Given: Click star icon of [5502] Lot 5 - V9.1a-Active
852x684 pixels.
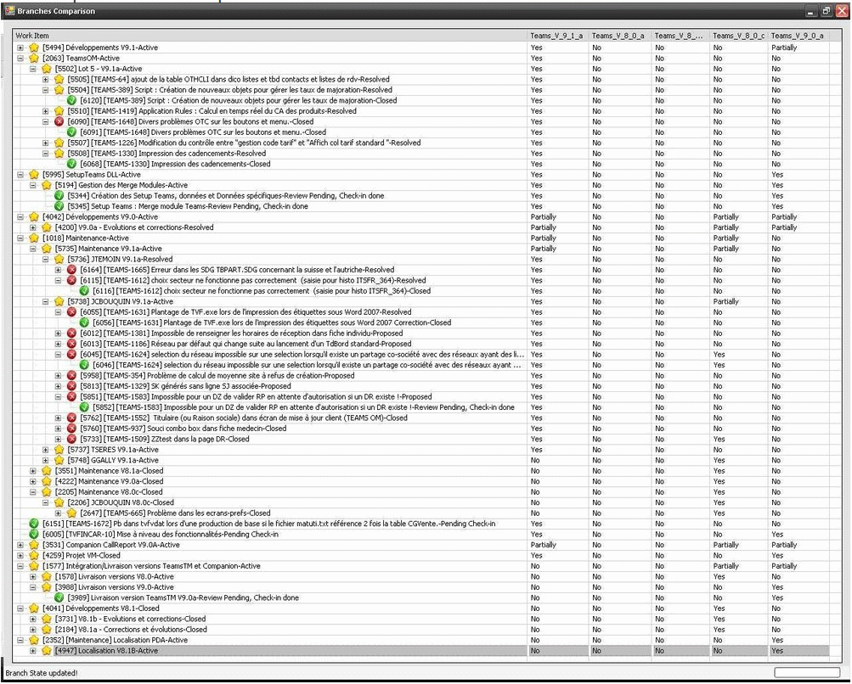Looking at the screenshot, I should coord(46,69).
